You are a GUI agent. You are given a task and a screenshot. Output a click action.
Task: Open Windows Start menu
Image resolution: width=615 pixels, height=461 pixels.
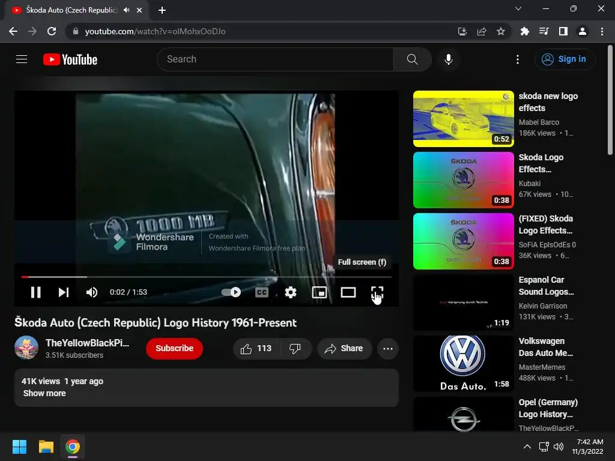point(19,447)
